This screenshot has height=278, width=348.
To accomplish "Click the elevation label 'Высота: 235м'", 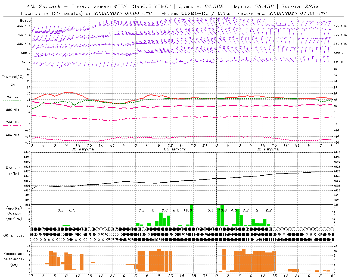I will pos(300,7).
